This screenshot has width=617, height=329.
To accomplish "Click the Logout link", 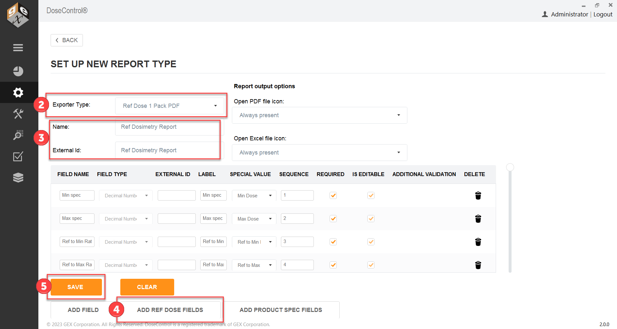I will click(603, 14).
